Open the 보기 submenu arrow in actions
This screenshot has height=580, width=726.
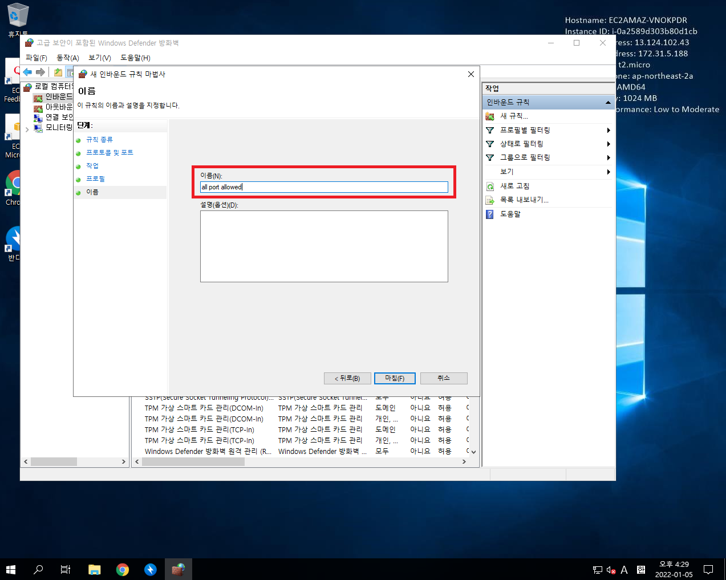609,172
